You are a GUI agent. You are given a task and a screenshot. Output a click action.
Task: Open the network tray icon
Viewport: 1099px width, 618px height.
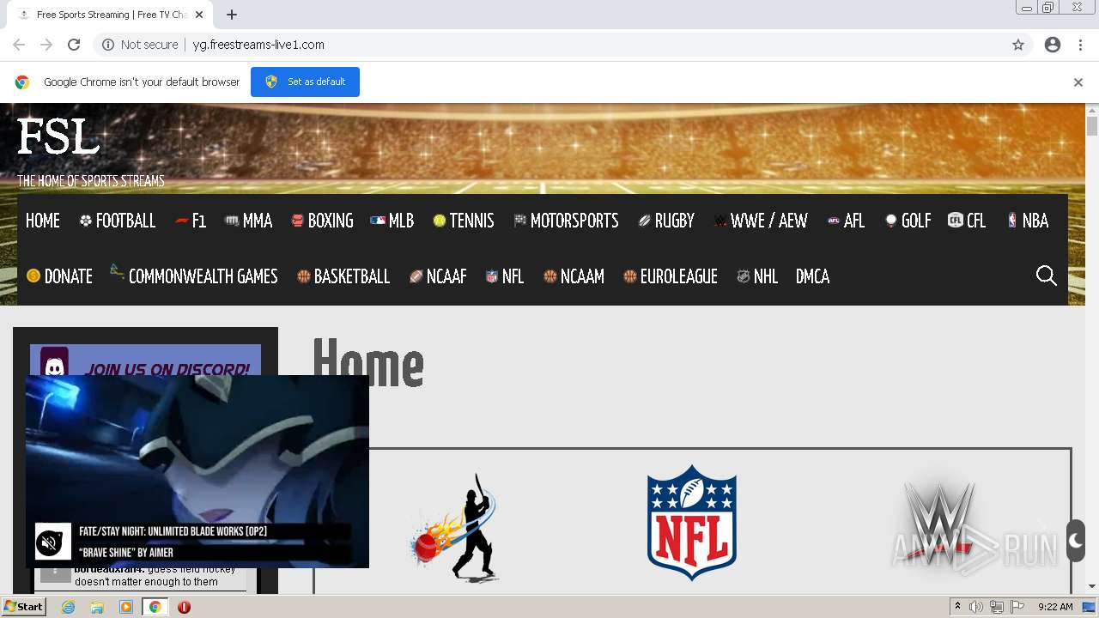click(x=997, y=607)
